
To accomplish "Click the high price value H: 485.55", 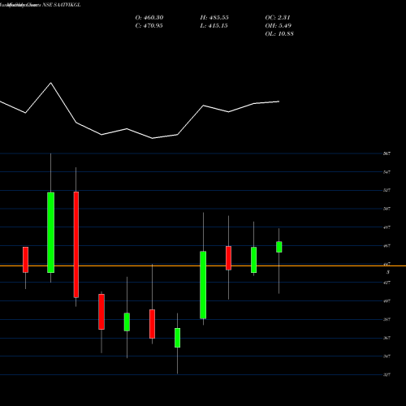I will pyautogui.click(x=214, y=18).
